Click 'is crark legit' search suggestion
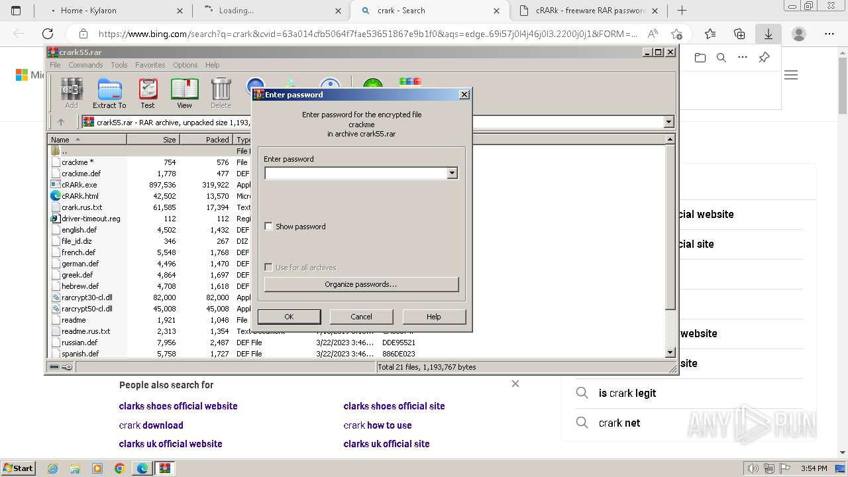The image size is (848, 477). tap(627, 393)
